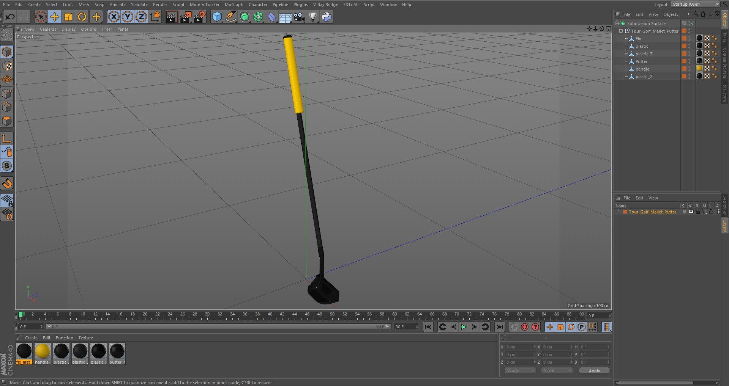Collapse the Tour_Golf_Mallet_Putter hierarchy
This screenshot has height=386, width=729.
[x=621, y=31]
